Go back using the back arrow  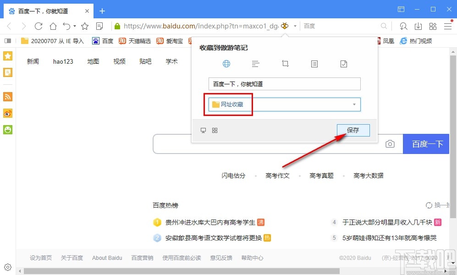click(x=9, y=26)
